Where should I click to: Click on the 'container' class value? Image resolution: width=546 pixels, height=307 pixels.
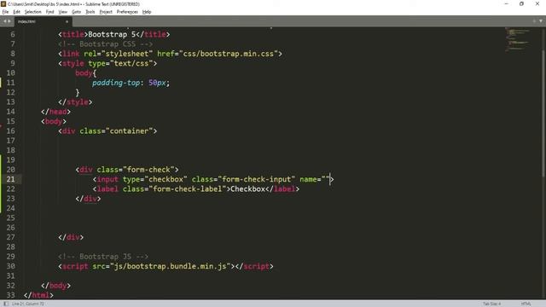(x=129, y=131)
